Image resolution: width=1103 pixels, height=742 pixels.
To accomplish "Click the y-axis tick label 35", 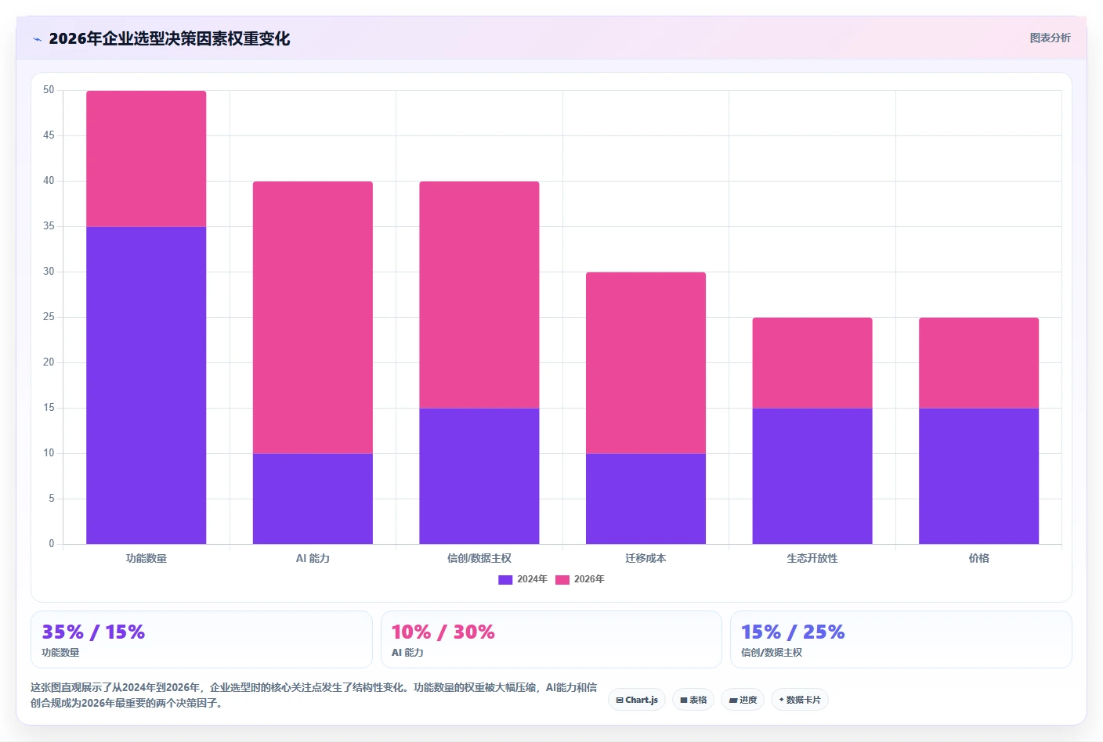I will [49, 226].
